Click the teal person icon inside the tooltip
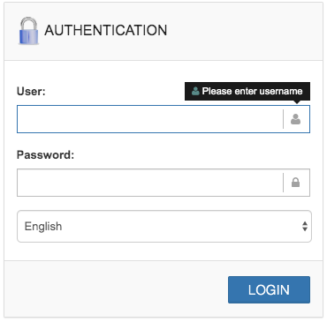The image size is (327, 322). 195,91
